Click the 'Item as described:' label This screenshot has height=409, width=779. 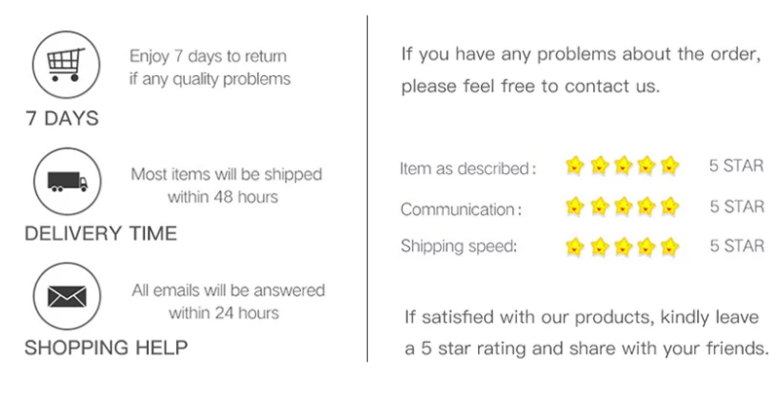click(468, 168)
